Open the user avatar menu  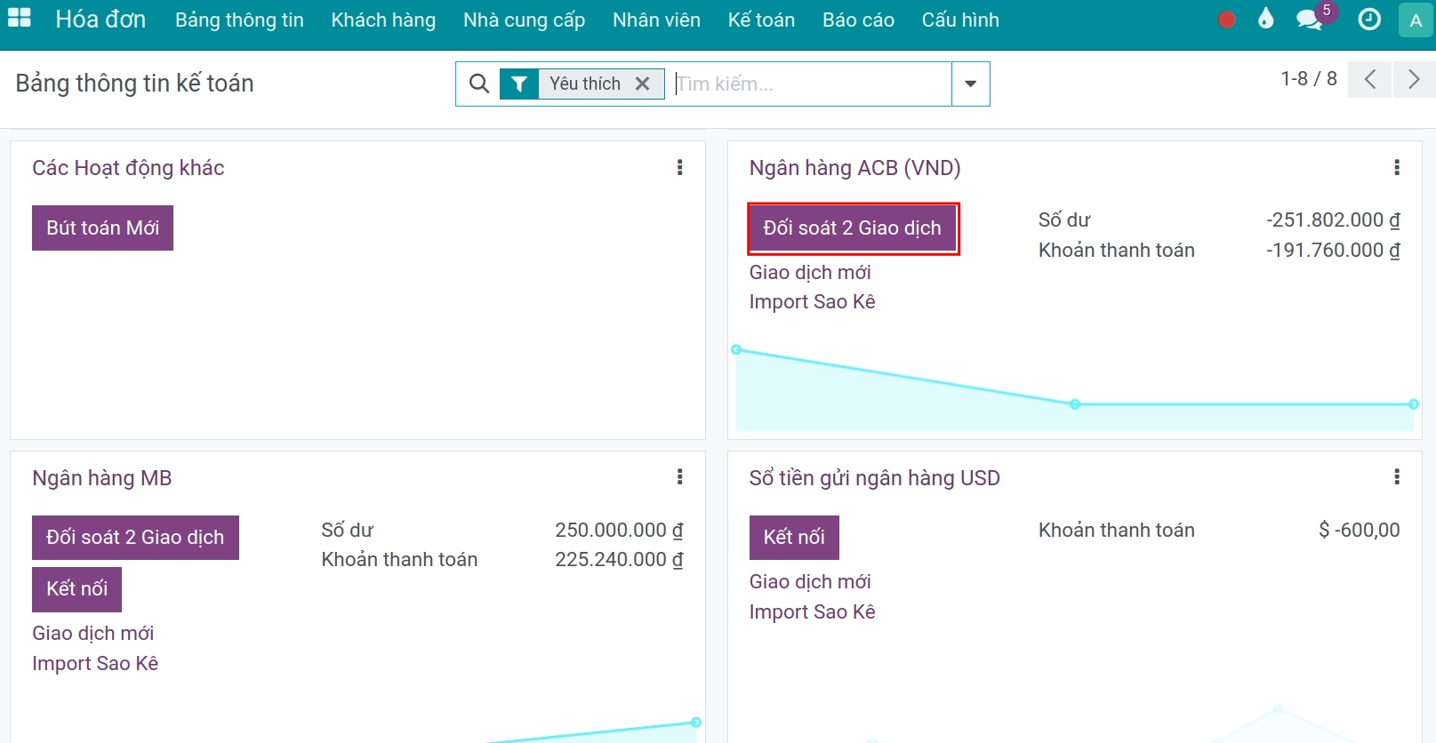pos(1416,20)
